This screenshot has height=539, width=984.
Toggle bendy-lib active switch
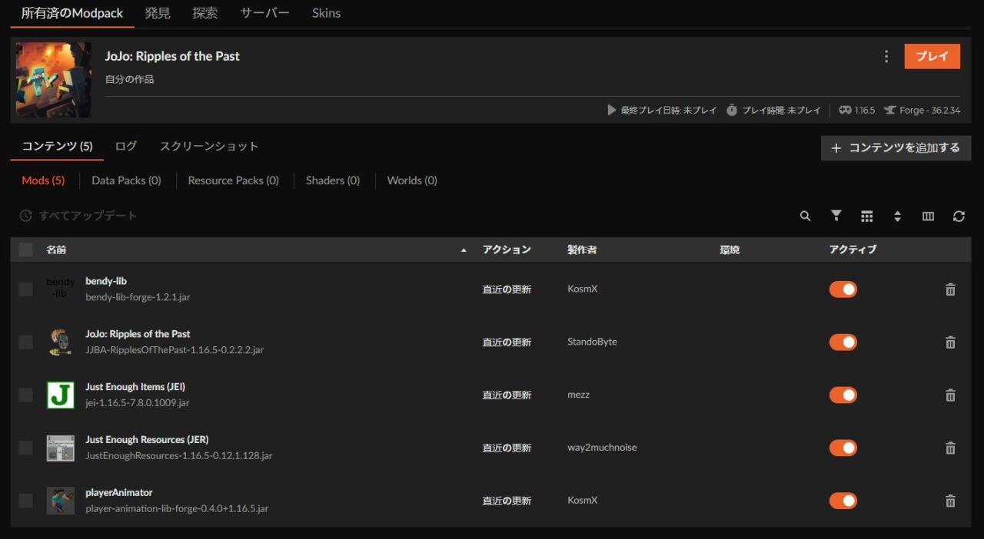pos(843,289)
